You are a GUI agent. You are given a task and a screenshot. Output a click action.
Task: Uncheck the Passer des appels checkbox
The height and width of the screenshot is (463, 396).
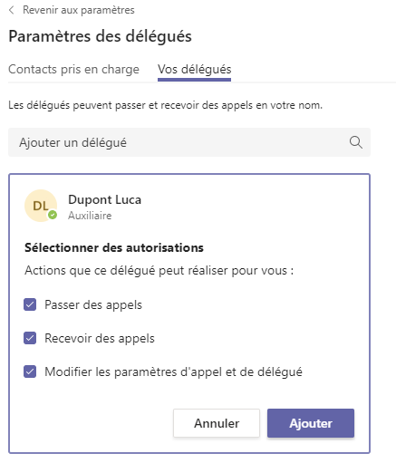pos(30,304)
